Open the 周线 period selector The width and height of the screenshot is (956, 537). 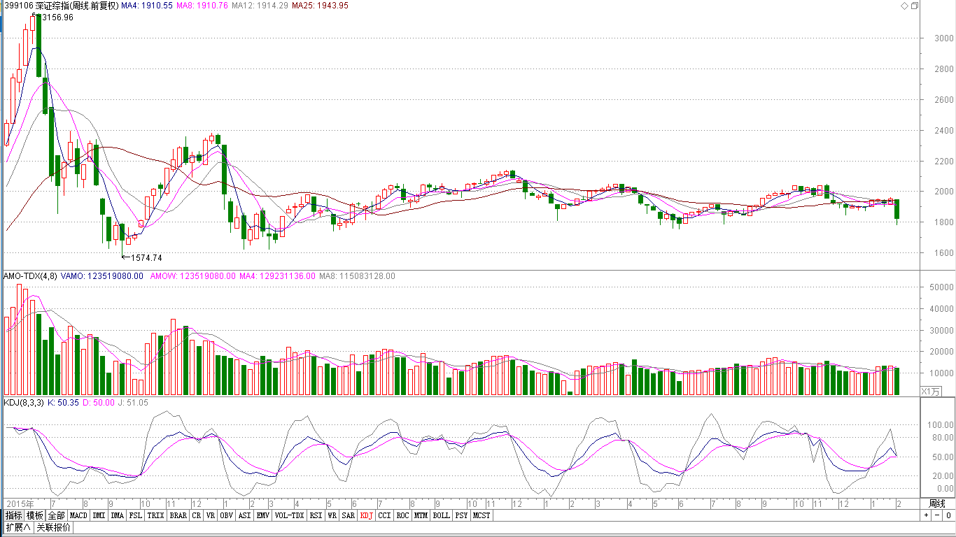point(936,503)
